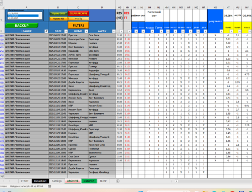Click away team cell Шеффилд Юнайтед
Viewport: 252px width, 192px height.
(102, 86)
